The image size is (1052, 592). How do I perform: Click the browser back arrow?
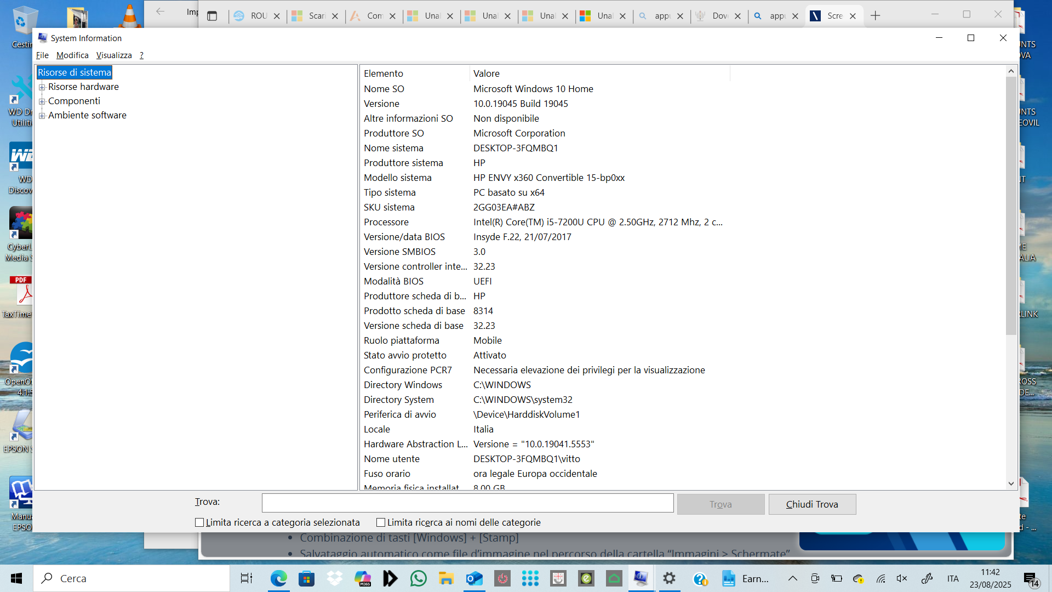coord(160,12)
